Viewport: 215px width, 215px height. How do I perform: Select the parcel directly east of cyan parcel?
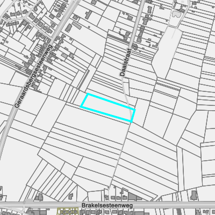point(141,112)
